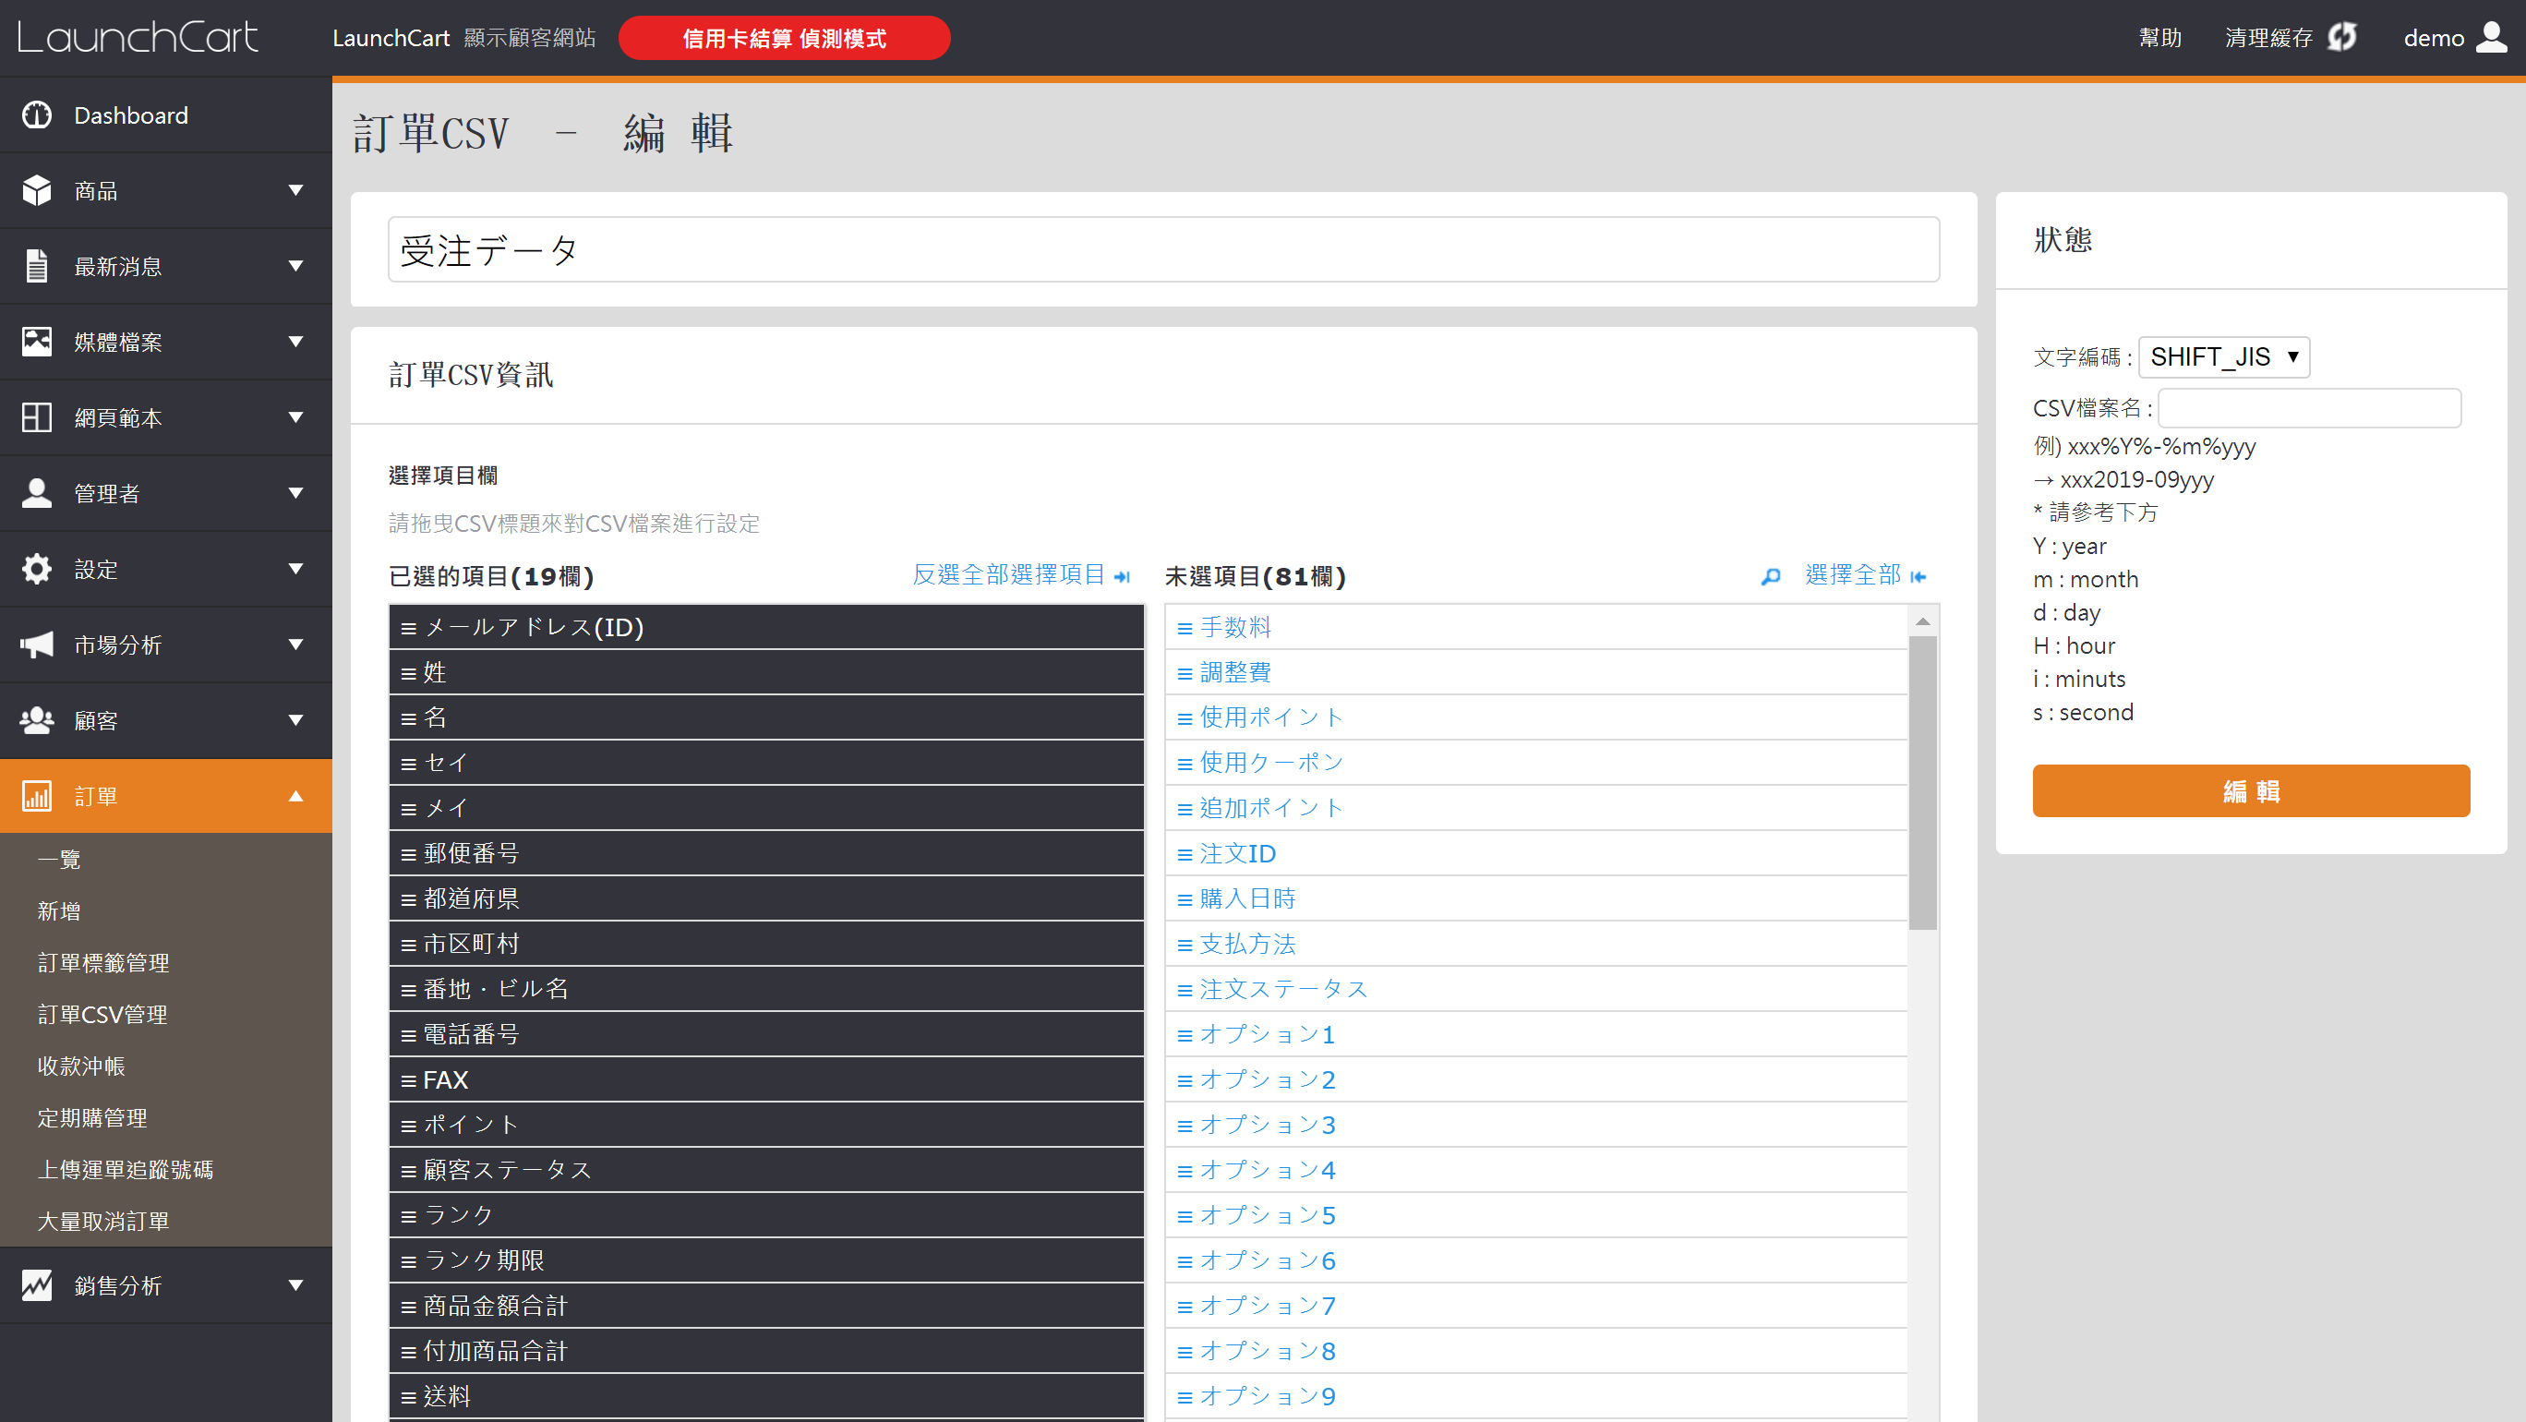Select the 調整費 unselected item row

(1535, 673)
